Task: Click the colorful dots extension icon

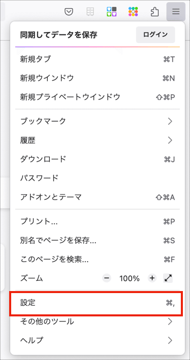Action: [133, 12]
